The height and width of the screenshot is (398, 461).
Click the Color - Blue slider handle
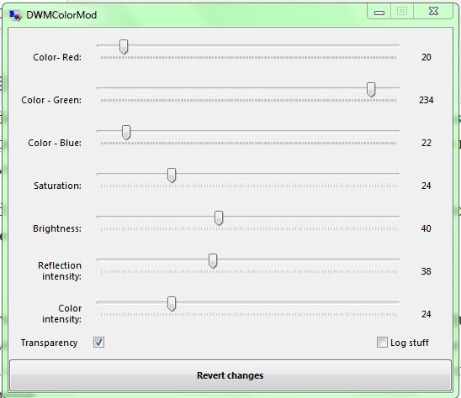pyautogui.click(x=126, y=133)
